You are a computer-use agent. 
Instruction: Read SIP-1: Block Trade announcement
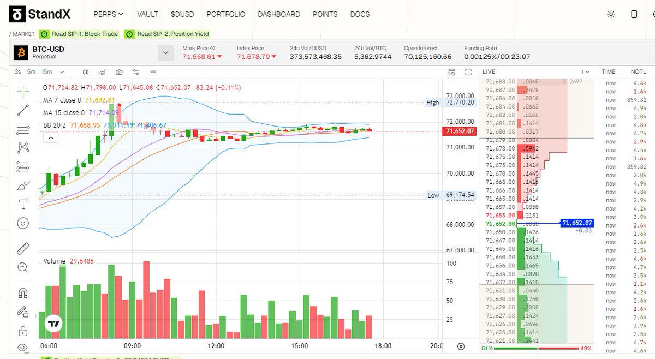coord(80,34)
